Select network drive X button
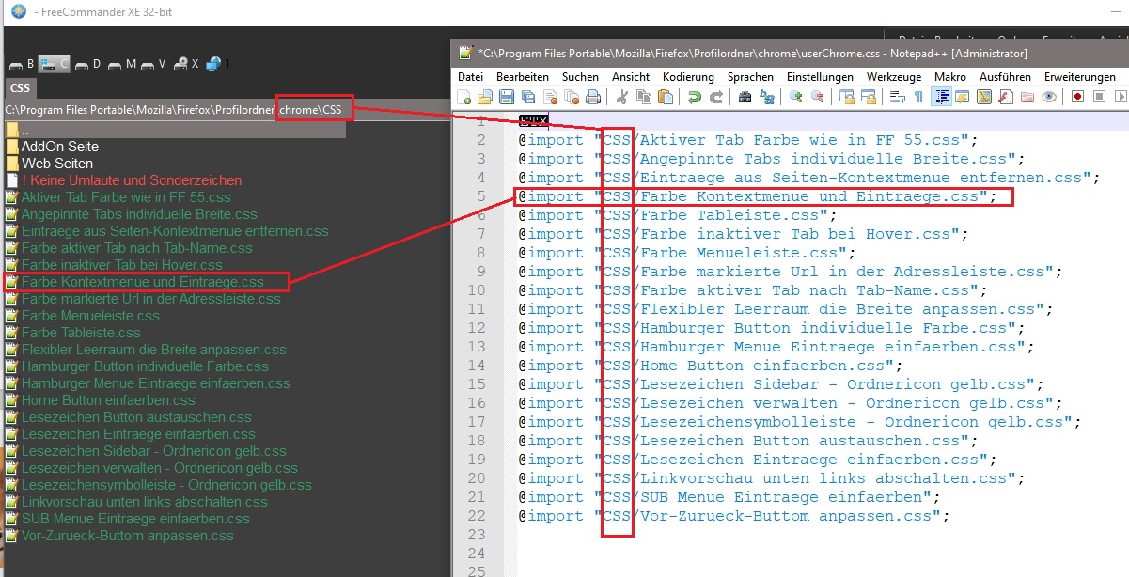This screenshot has width=1129, height=577. pos(185,64)
